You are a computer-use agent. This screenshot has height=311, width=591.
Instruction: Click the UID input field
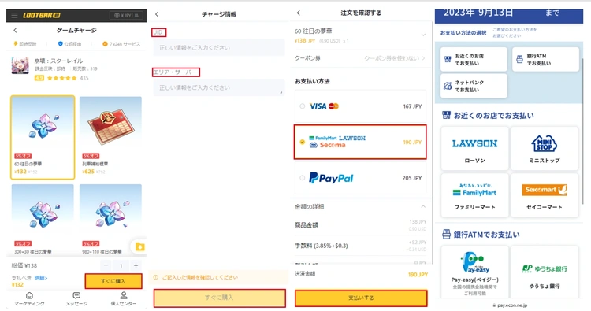[218, 48]
